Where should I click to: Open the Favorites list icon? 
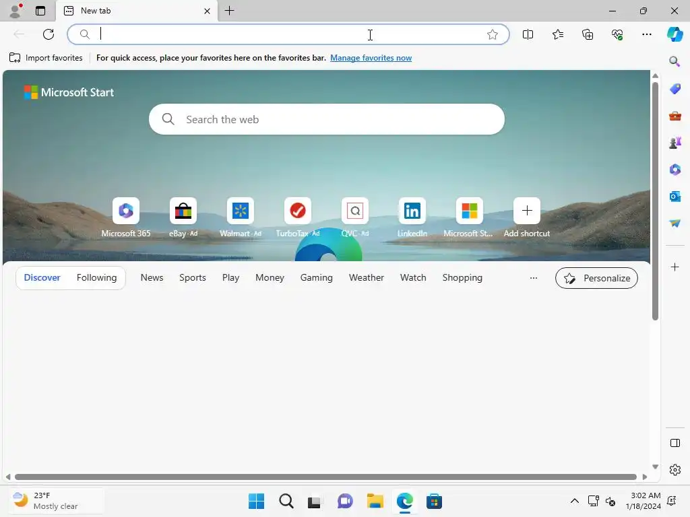pyautogui.click(x=557, y=34)
